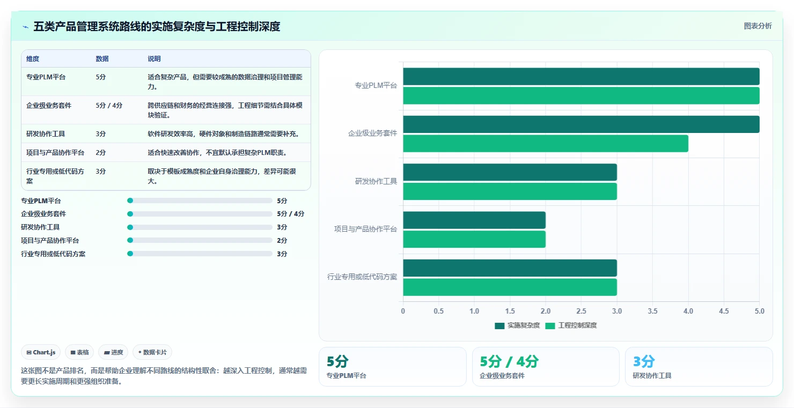Click the 企业级业务套件 progress bar
794x408 pixels.
coord(200,214)
